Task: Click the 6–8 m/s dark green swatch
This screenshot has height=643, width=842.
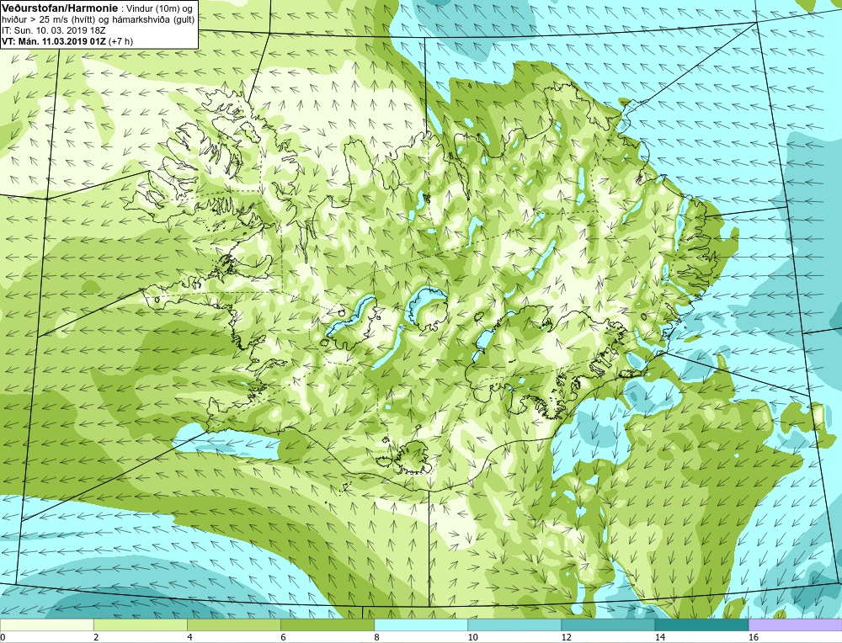Action: click(328, 624)
